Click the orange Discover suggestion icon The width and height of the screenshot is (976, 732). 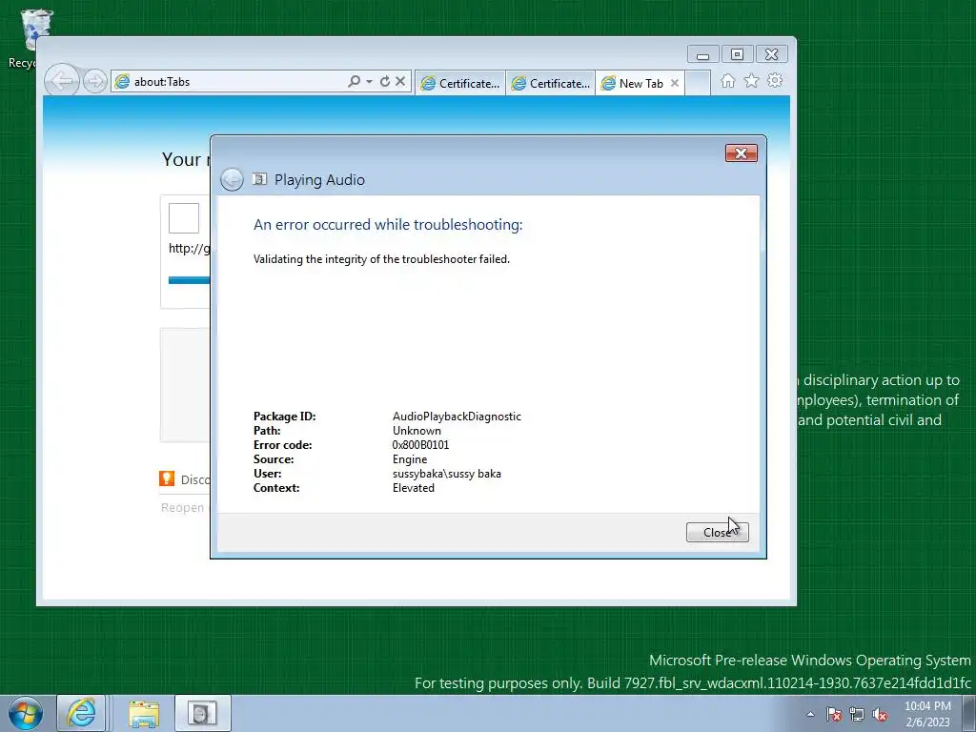(167, 478)
